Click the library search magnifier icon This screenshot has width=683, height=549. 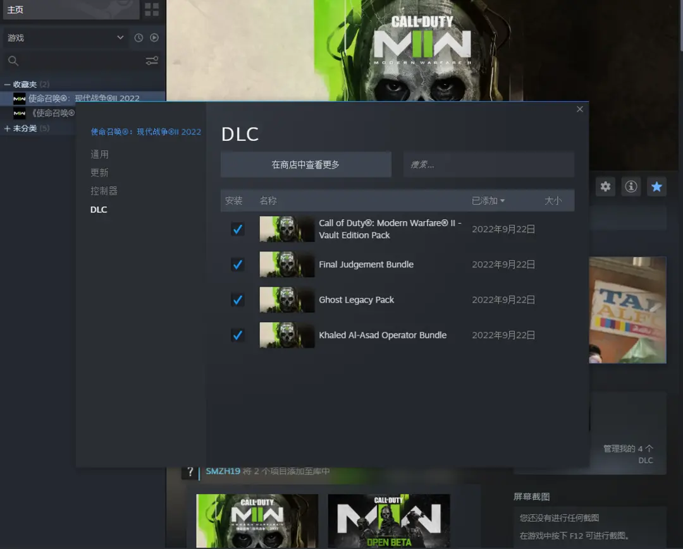pyautogui.click(x=13, y=61)
